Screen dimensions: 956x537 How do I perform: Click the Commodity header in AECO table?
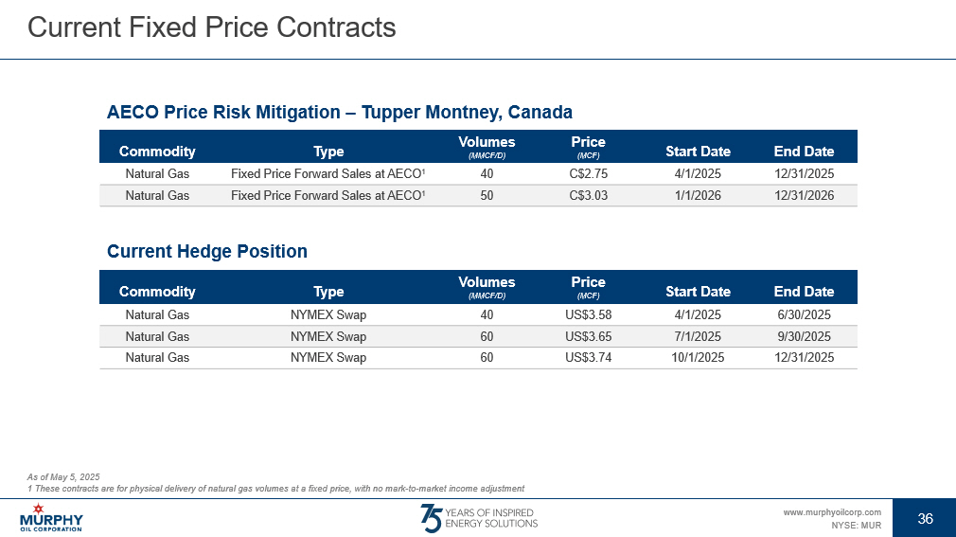point(157,152)
